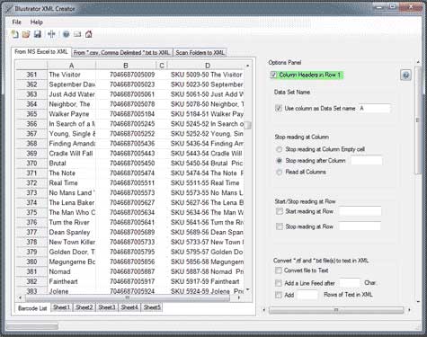Click cell 'Walker Payne' in row 365
The height and width of the screenshot is (337, 427).
[x=72, y=114]
